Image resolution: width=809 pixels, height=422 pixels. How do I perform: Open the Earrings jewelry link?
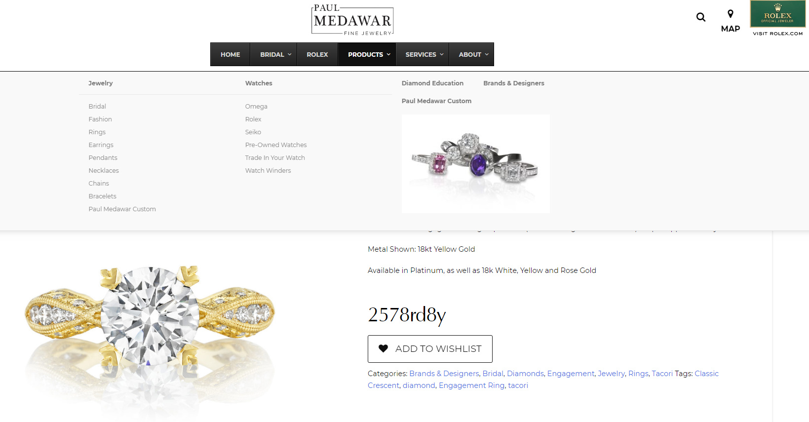pyautogui.click(x=101, y=145)
